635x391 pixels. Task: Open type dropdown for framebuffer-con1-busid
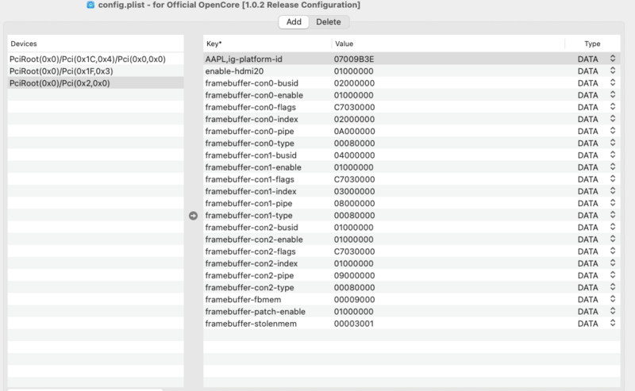(x=613, y=155)
